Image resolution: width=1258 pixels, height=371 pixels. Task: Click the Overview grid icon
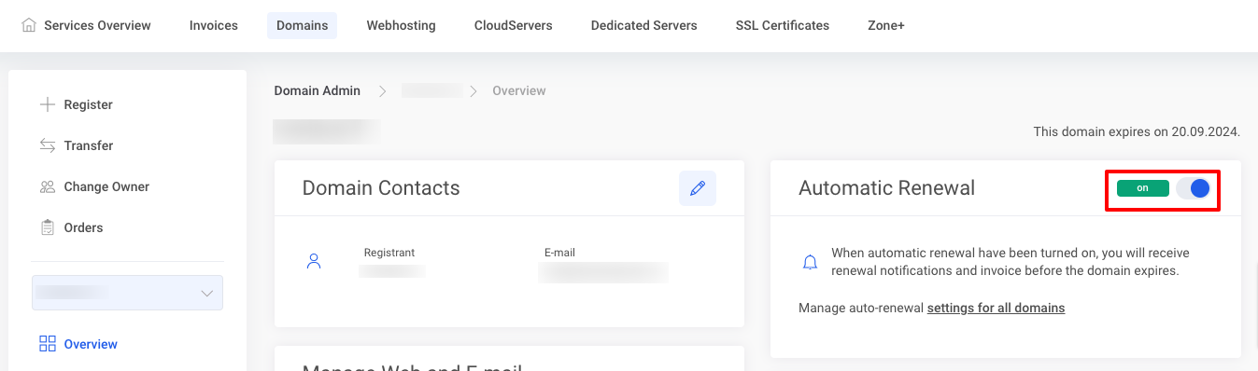click(x=48, y=344)
